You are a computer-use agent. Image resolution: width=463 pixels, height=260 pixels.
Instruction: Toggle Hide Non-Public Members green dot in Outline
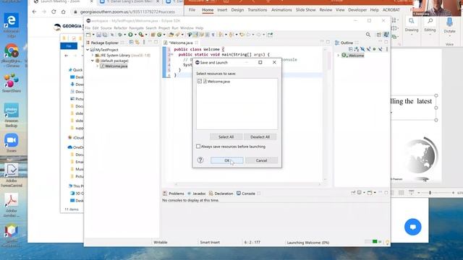[x=374, y=49]
